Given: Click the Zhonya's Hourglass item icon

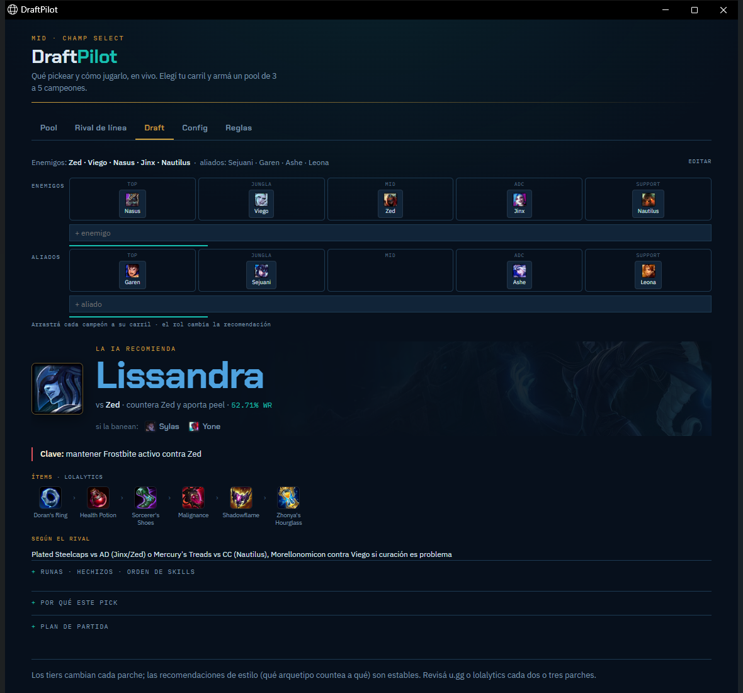Looking at the screenshot, I should (x=288, y=498).
